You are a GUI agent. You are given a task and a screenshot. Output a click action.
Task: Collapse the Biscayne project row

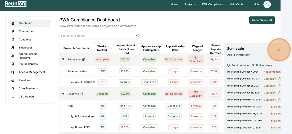click(x=63, y=93)
